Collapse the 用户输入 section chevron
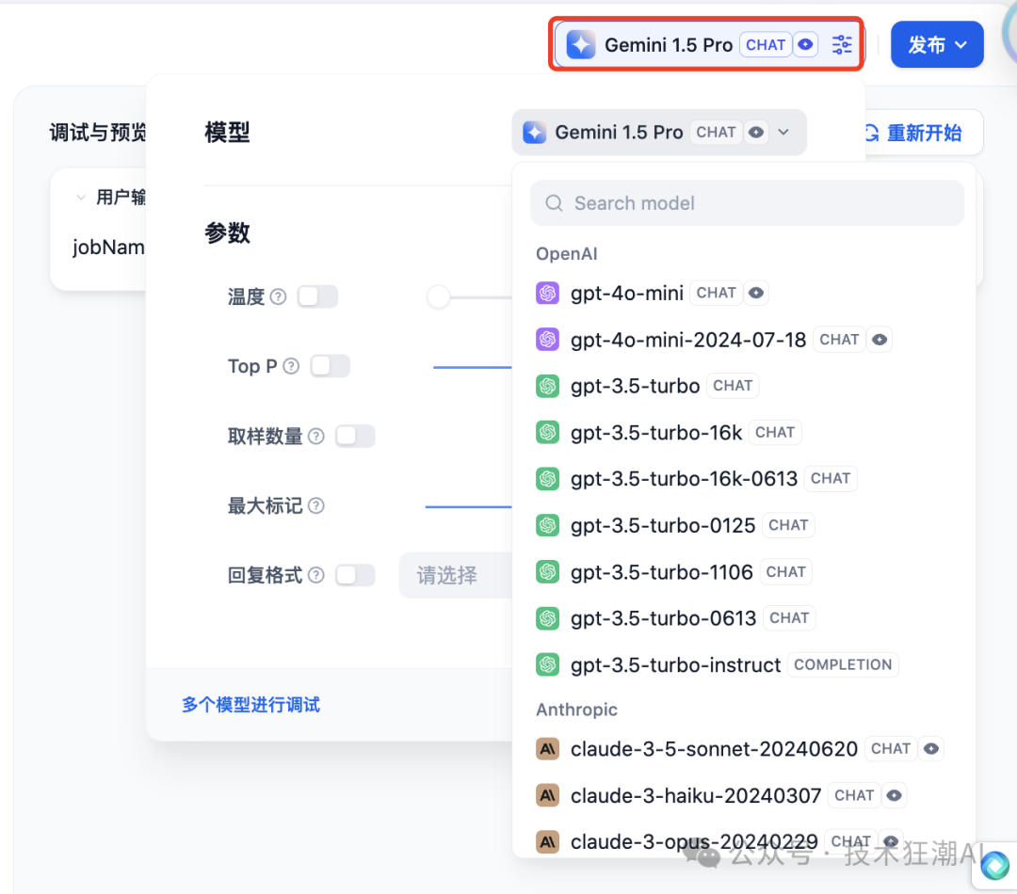This screenshot has height=894, width=1017. click(x=81, y=197)
